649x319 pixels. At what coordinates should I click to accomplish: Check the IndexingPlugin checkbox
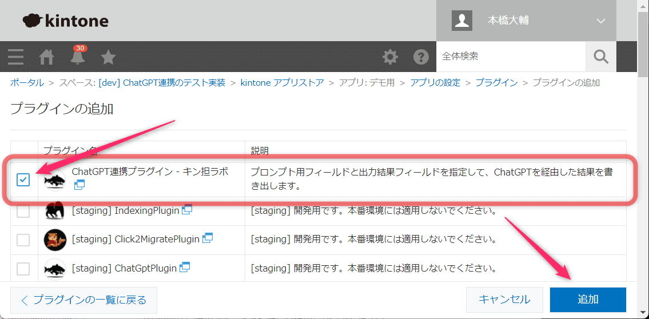point(23,211)
